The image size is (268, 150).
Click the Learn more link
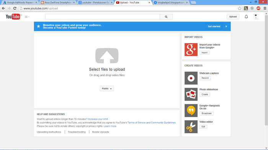point(110,126)
